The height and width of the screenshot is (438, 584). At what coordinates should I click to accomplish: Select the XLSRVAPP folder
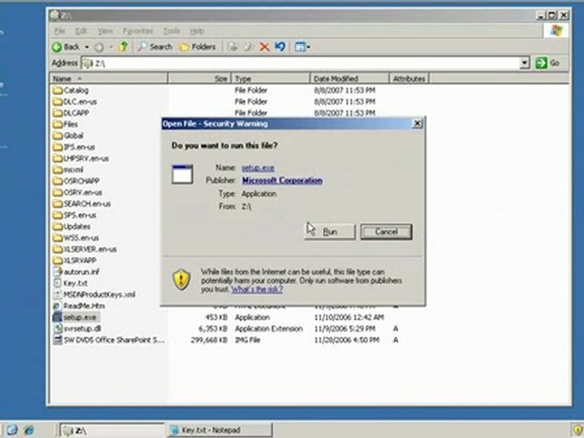(74, 260)
